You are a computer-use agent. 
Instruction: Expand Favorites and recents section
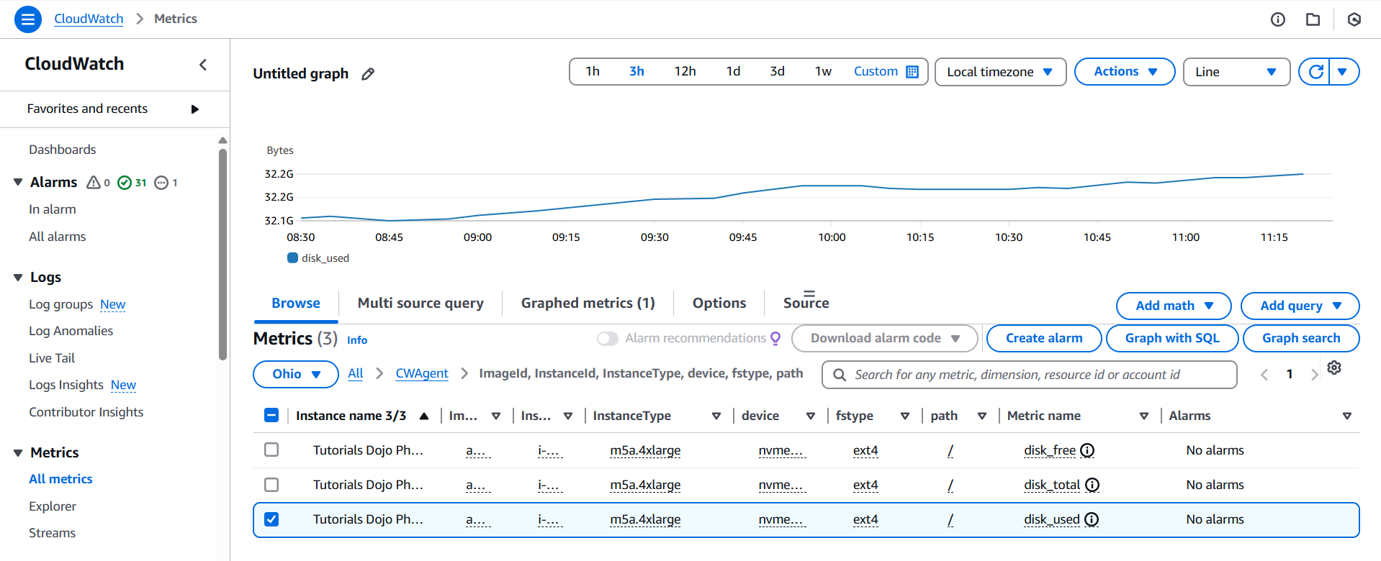click(x=194, y=109)
